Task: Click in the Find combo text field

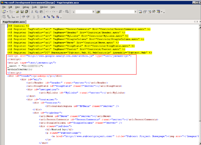Action: tap(117, 12)
